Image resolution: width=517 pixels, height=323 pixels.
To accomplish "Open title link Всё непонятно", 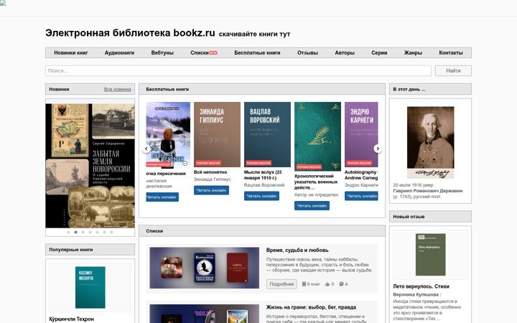I will 210,172.
